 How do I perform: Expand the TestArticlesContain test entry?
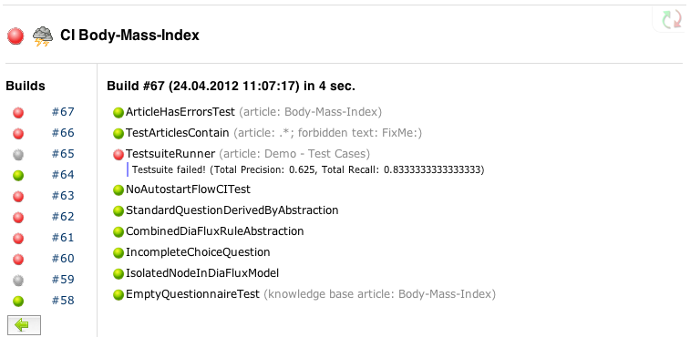[x=178, y=133]
